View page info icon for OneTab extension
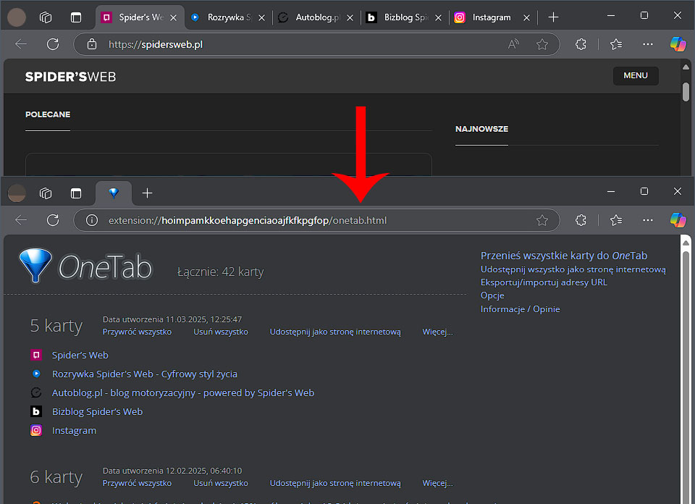This screenshot has height=504, width=695. tap(92, 220)
